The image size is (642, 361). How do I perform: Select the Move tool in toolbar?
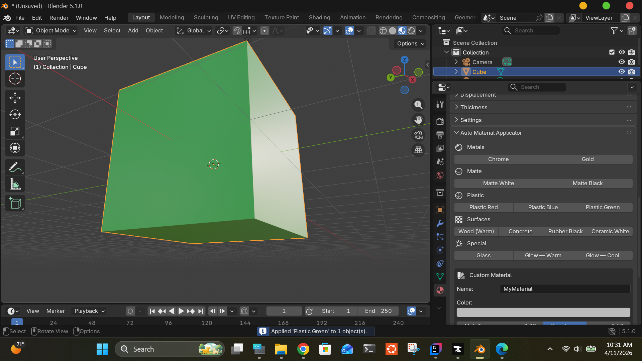[x=15, y=98]
